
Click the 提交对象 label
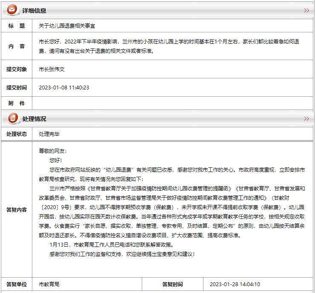click(17, 69)
